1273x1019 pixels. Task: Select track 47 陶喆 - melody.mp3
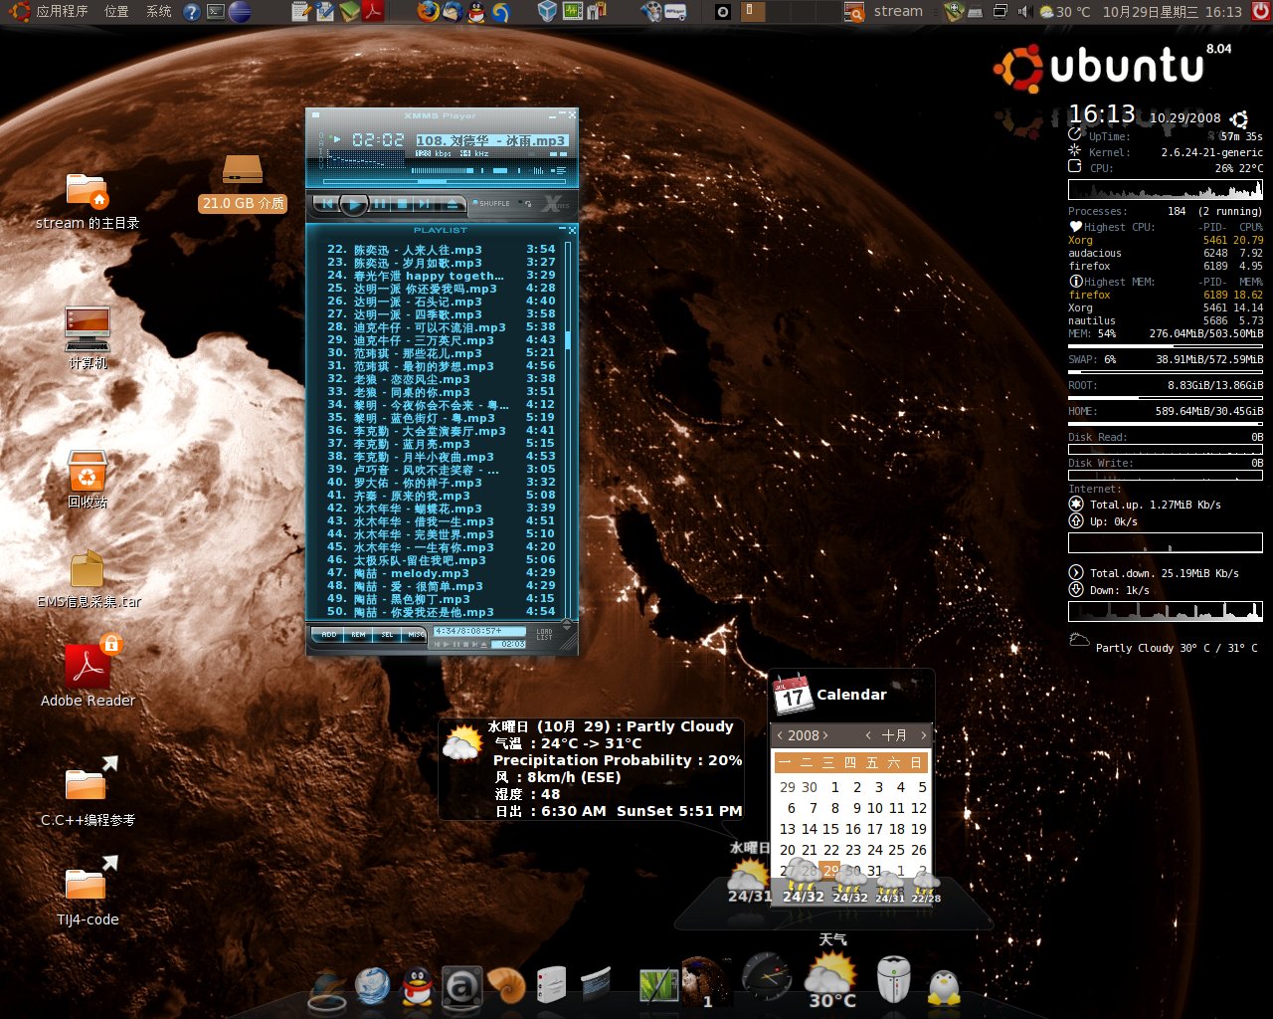click(x=441, y=573)
